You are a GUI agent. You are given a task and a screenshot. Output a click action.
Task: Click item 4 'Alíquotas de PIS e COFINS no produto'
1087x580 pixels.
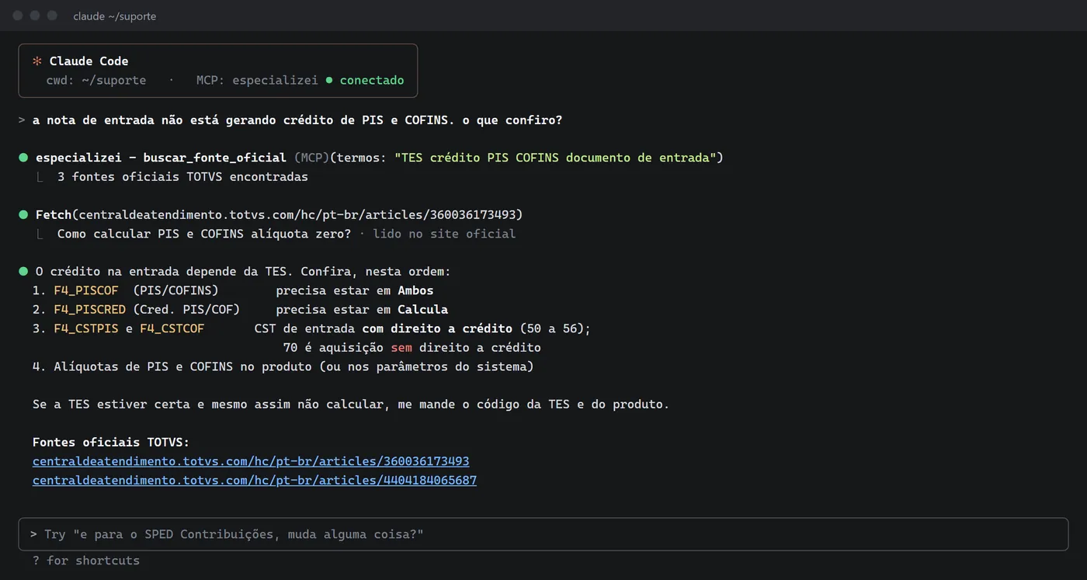283,366
